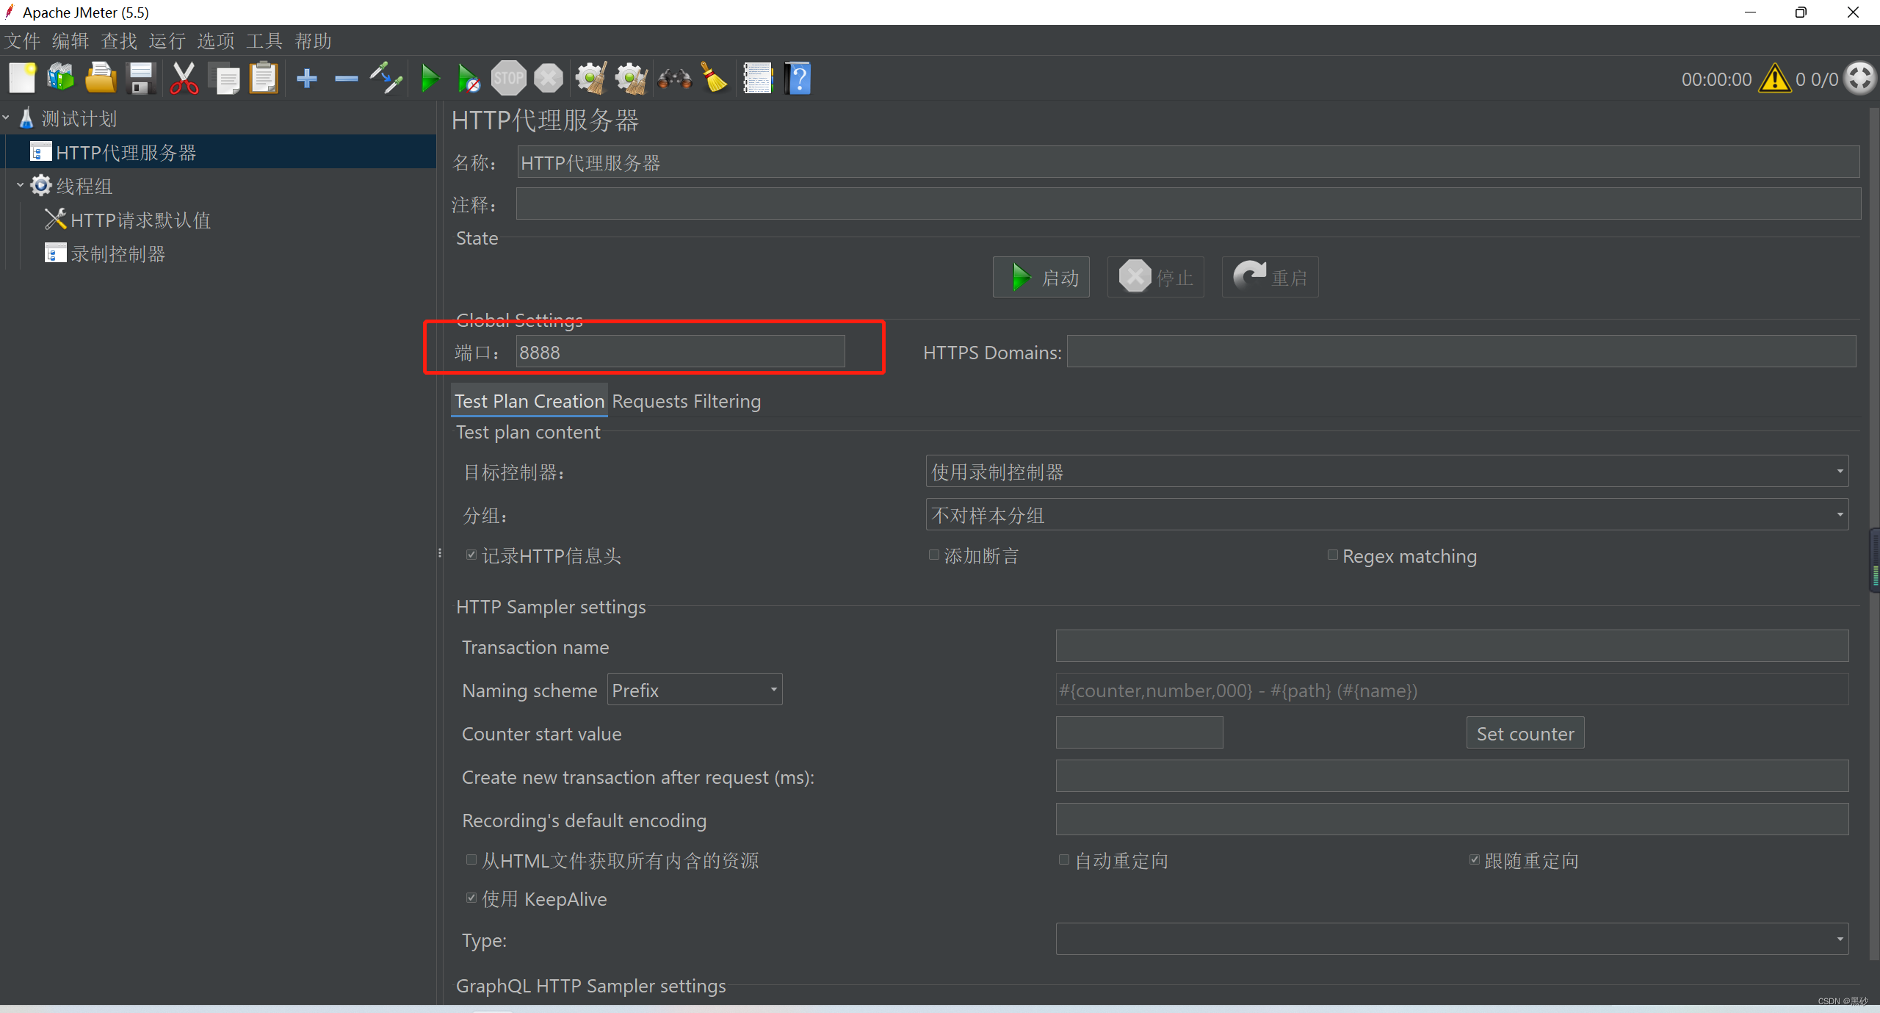The height and width of the screenshot is (1013, 1880).
Task: Collapse the 线程组 tree node
Action: pos(20,186)
